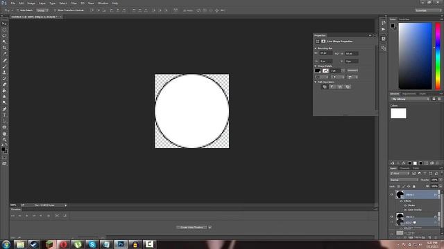Select the Quick Selection tool

click(x=4, y=41)
